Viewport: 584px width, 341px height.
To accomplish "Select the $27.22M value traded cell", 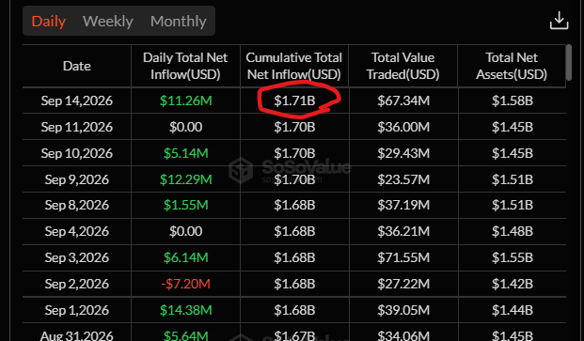I will [403, 284].
